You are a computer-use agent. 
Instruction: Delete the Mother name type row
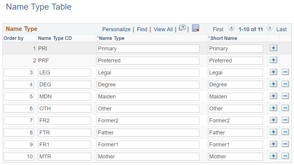[x=285, y=156]
